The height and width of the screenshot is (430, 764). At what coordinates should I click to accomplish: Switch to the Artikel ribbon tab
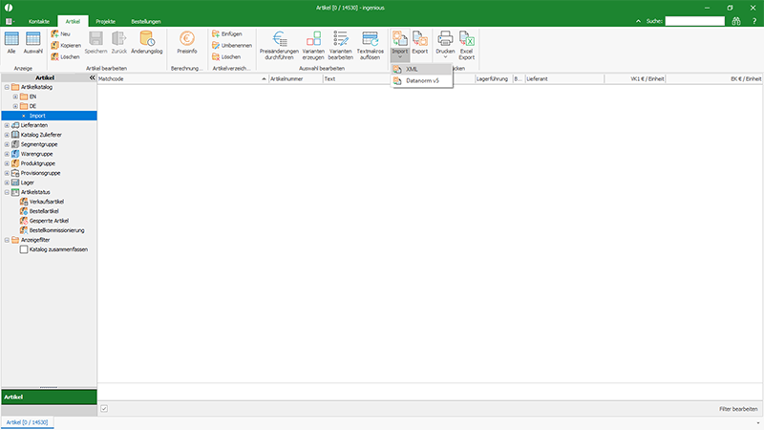tap(73, 21)
